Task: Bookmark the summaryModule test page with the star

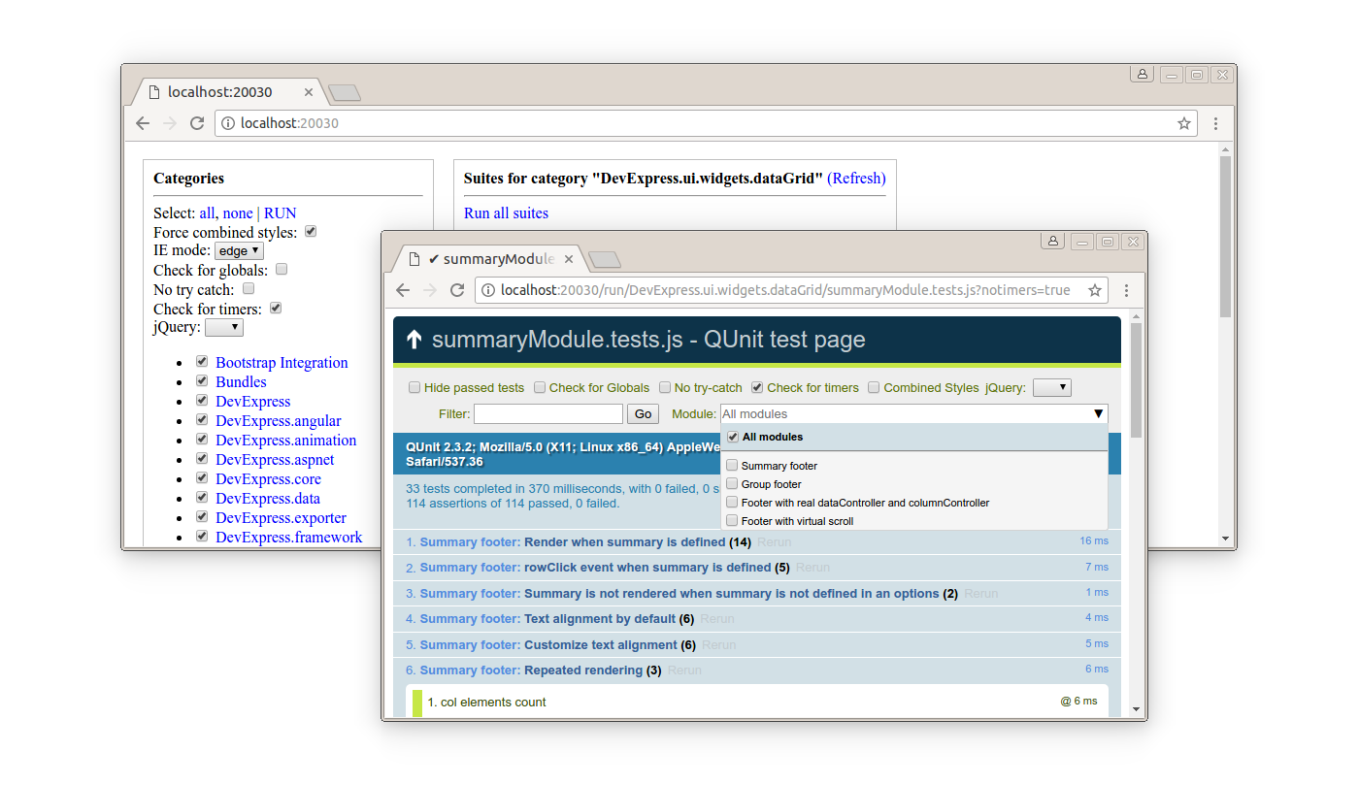Action: (1095, 290)
